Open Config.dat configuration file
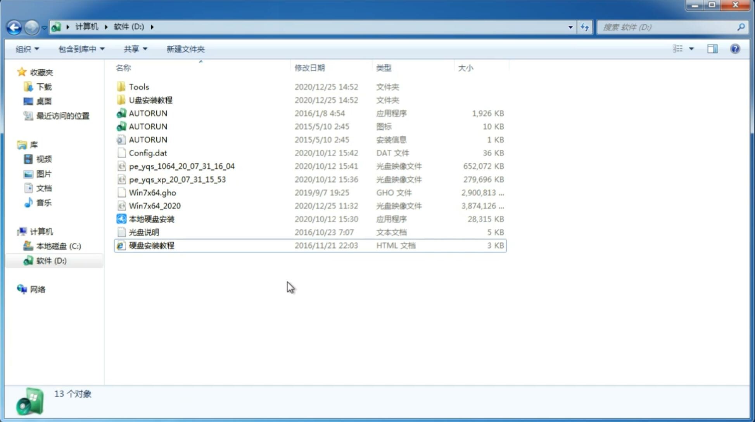This screenshot has height=422, width=755. point(147,152)
